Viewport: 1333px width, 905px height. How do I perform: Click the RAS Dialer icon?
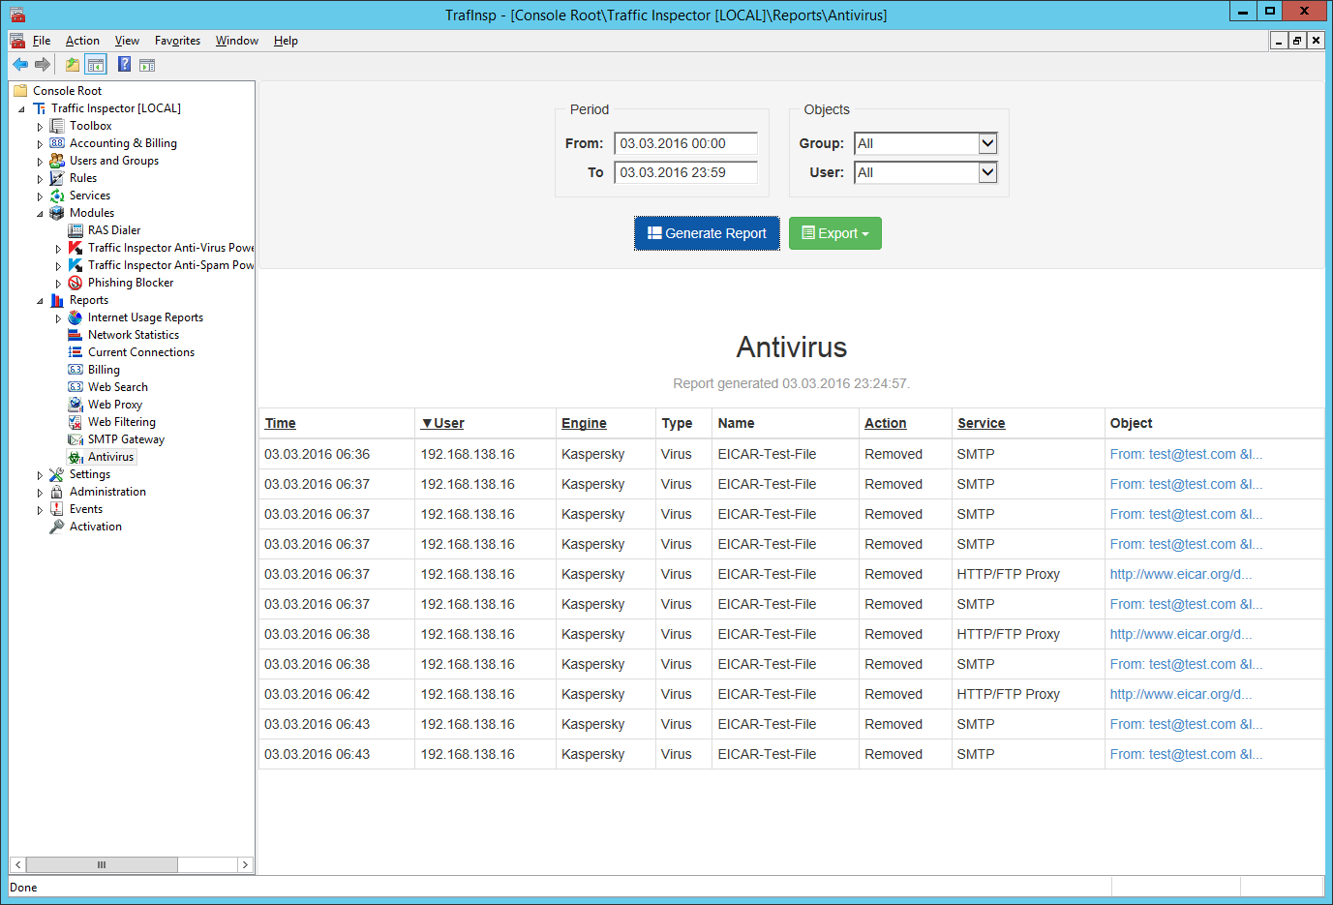[76, 230]
